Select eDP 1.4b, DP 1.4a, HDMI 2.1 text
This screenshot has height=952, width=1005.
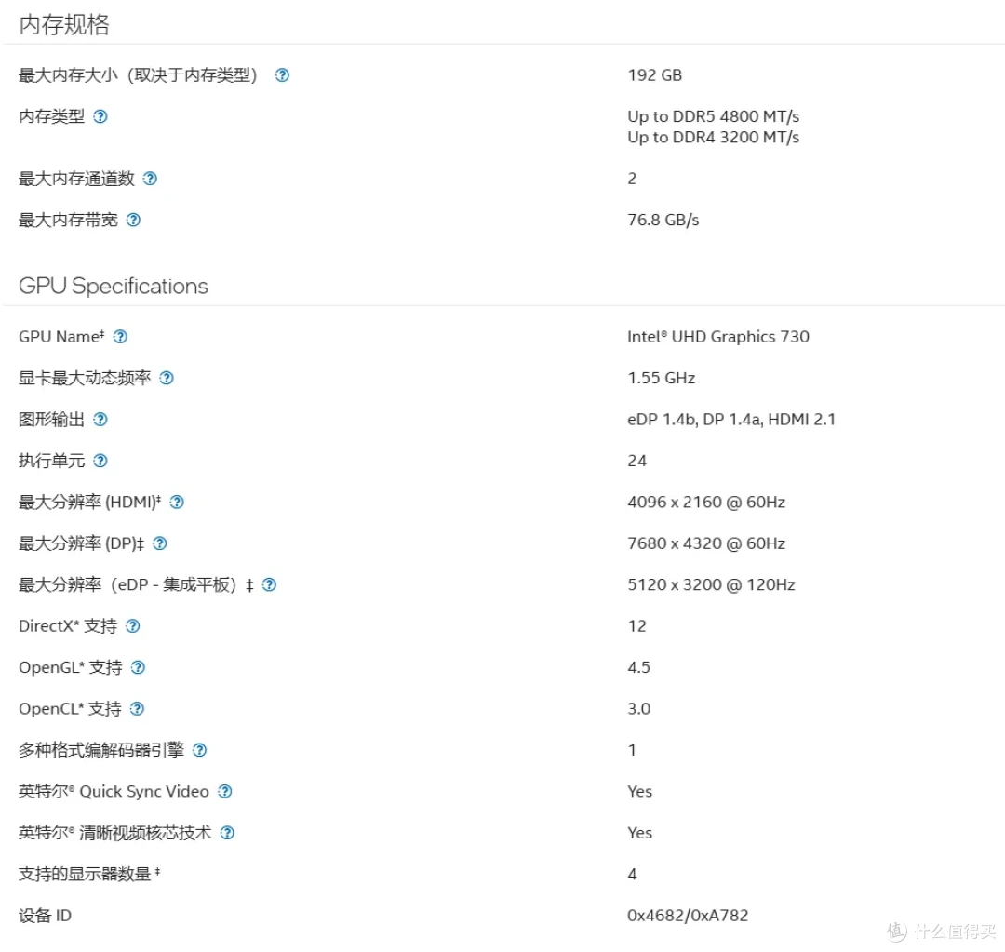tap(731, 420)
